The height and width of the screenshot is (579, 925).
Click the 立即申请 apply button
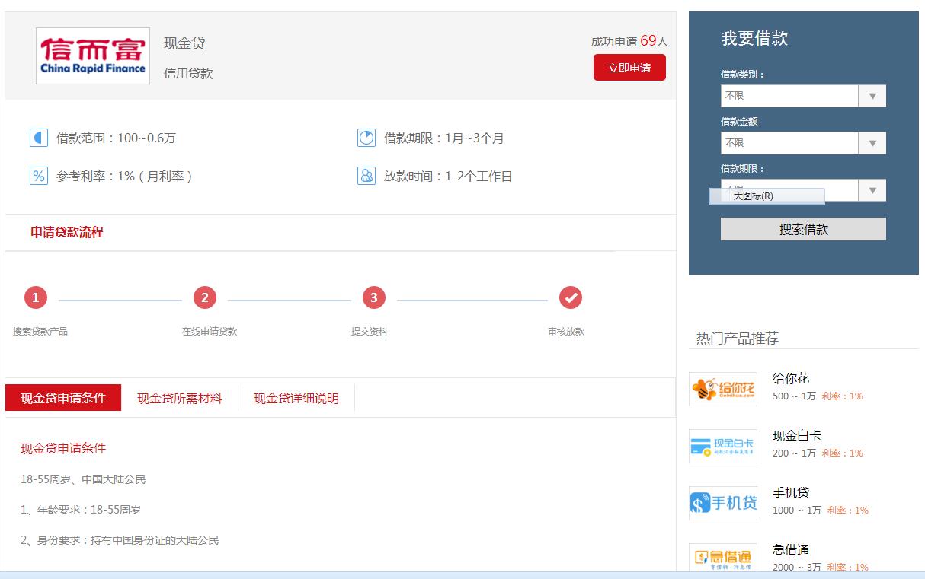[629, 68]
